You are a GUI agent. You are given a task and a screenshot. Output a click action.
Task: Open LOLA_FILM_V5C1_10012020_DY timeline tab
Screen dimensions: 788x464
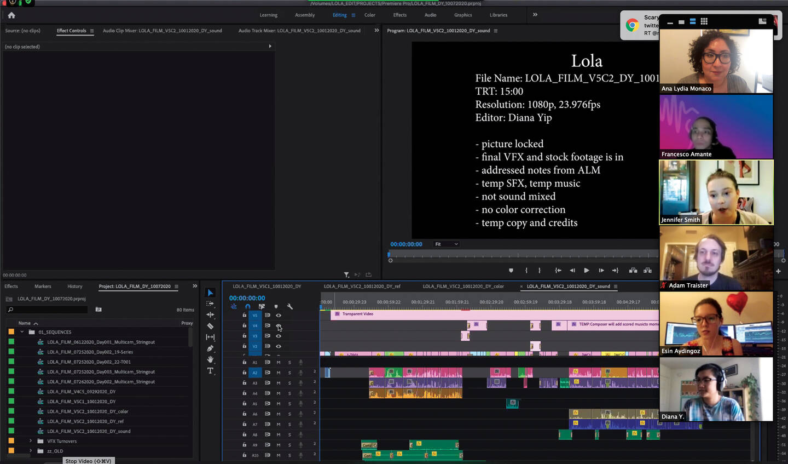[267, 287]
